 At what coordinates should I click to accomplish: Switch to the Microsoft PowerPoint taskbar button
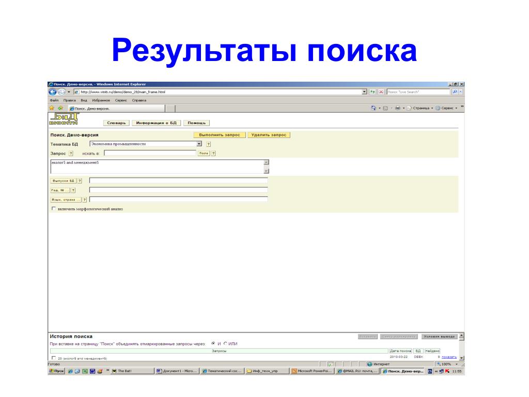(312, 371)
